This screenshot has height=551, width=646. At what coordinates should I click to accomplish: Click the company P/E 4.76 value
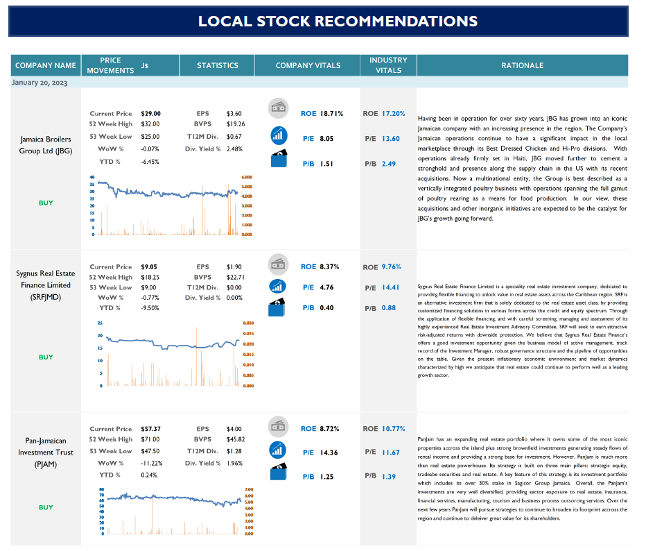point(326,287)
